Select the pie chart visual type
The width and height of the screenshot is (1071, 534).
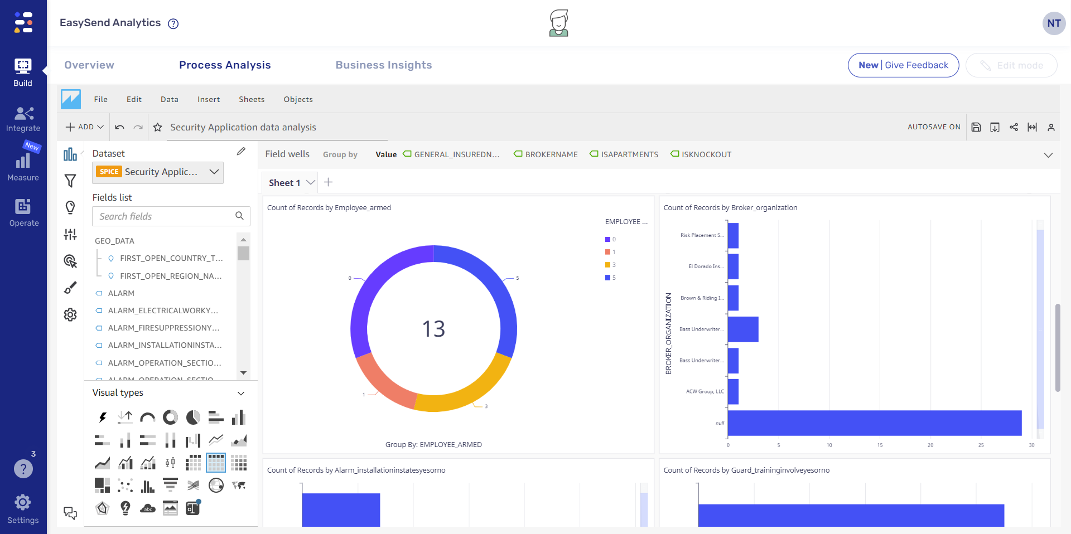(193, 417)
